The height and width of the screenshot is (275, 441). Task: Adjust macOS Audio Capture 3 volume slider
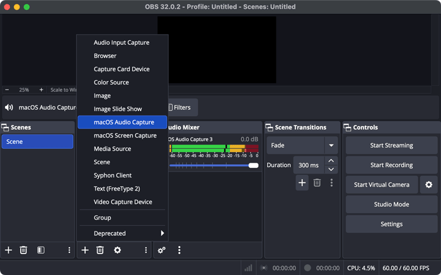pos(214,165)
